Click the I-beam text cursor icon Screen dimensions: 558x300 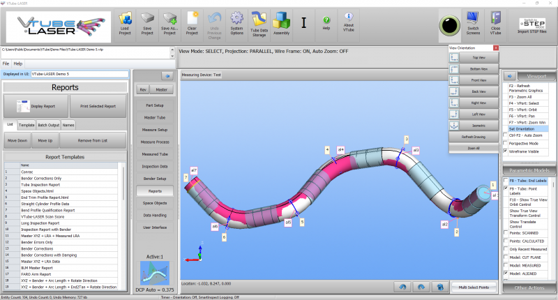(303, 23)
